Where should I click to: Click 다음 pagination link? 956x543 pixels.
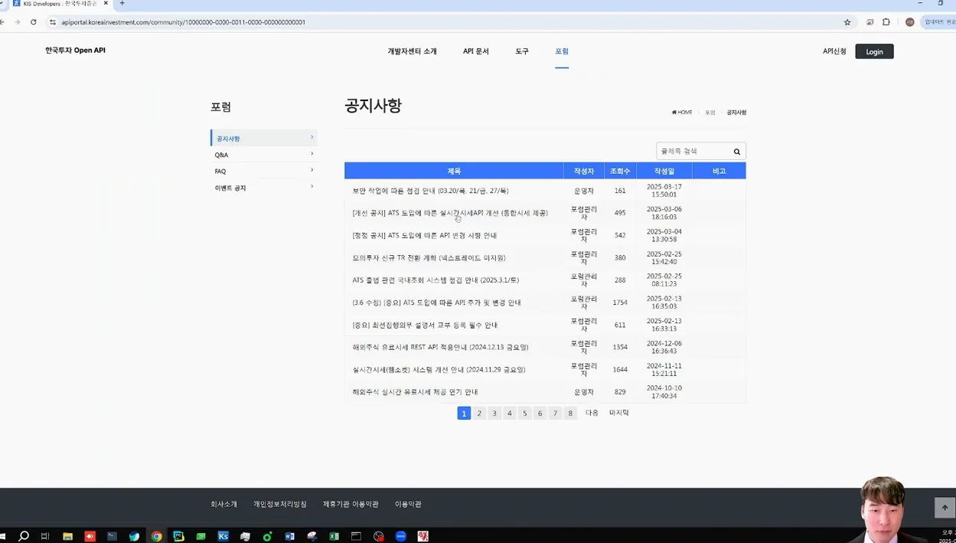pyautogui.click(x=592, y=413)
